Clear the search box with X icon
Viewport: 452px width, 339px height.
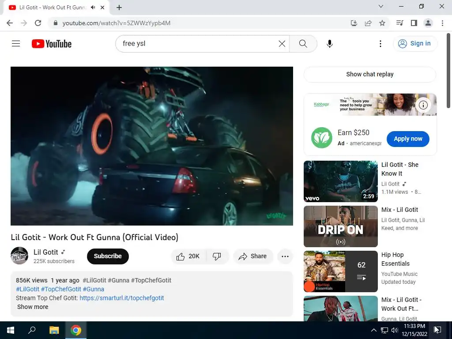click(x=282, y=44)
